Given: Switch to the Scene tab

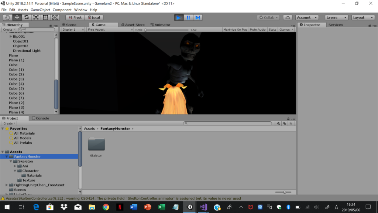Looking at the screenshot, I should pos(69,25).
